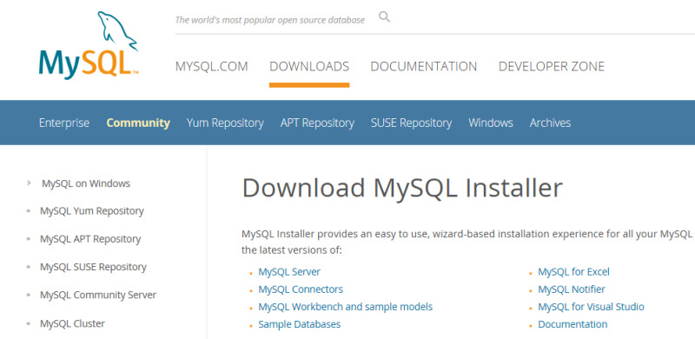695x339 pixels.
Task: Open DEVELOPER ZONE navigation item
Action: tap(552, 67)
